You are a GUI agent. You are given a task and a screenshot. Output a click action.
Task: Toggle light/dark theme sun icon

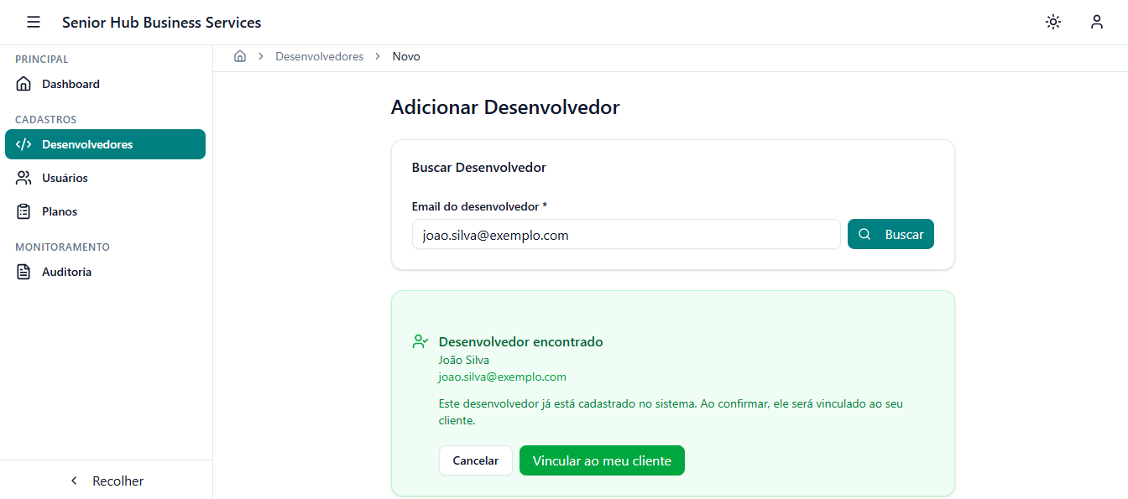pos(1053,22)
